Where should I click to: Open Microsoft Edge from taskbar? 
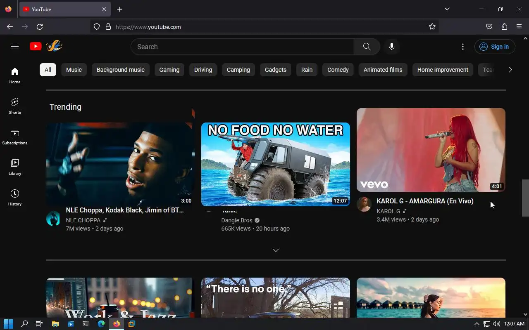pyautogui.click(x=101, y=324)
